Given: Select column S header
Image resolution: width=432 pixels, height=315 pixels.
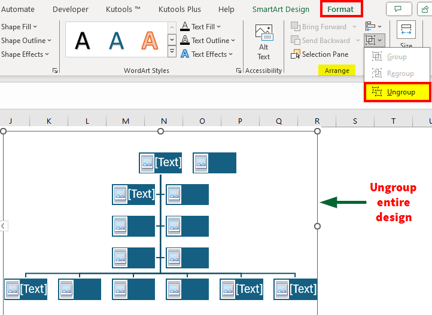Looking at the screenshot, I should coord(355,121).
